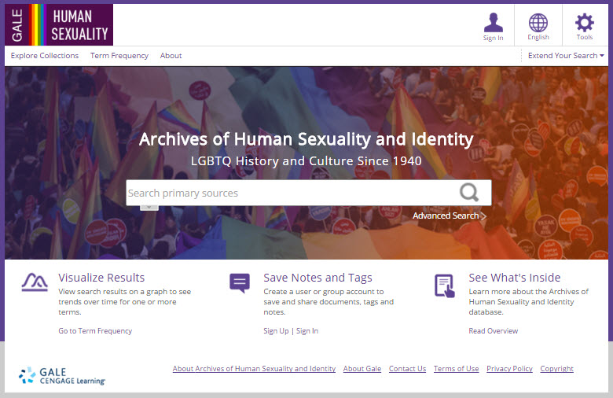Follow the Go to Term Frequency link
Image resolution: width=613 pixels, height=398 pixels.
(x=95, y=330)
